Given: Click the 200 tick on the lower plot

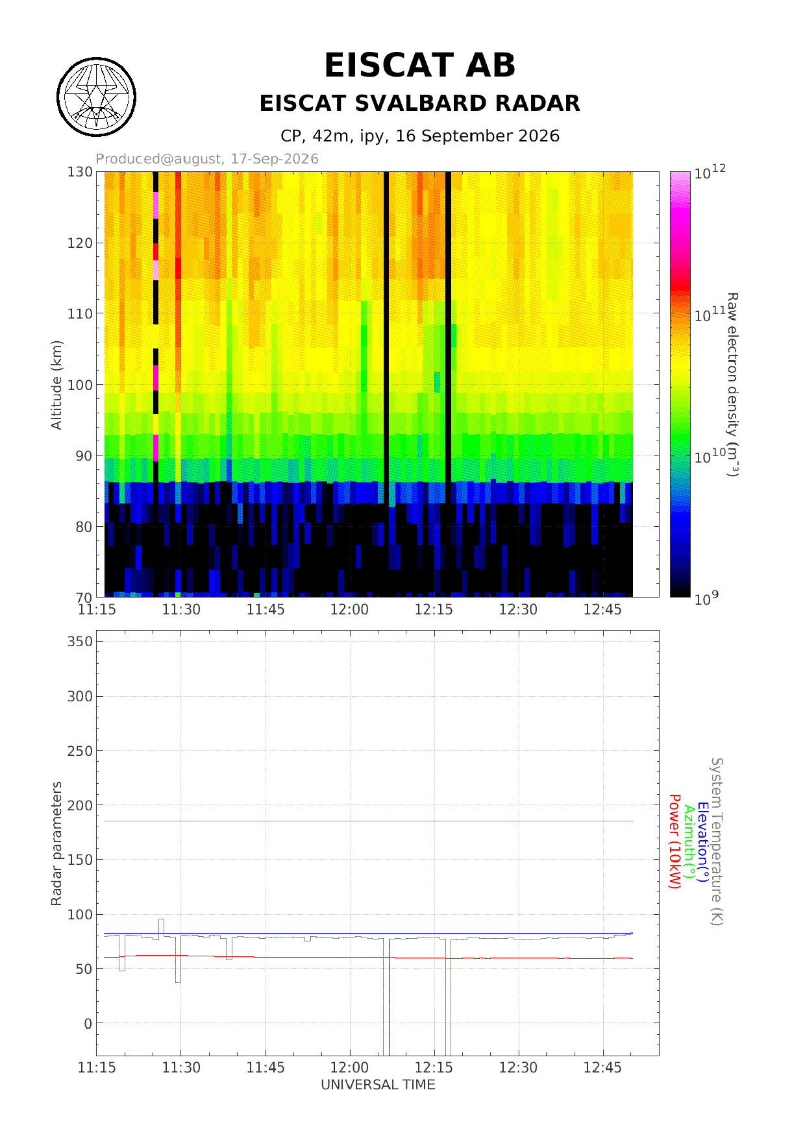Looking at the screenshot, I should [x=80, y=805].
